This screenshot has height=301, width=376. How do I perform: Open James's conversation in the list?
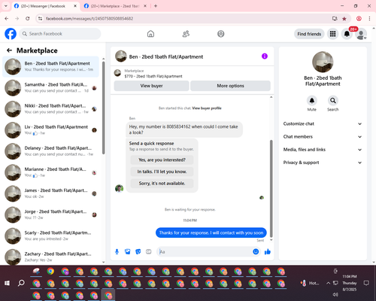click(x=51, y=193)
